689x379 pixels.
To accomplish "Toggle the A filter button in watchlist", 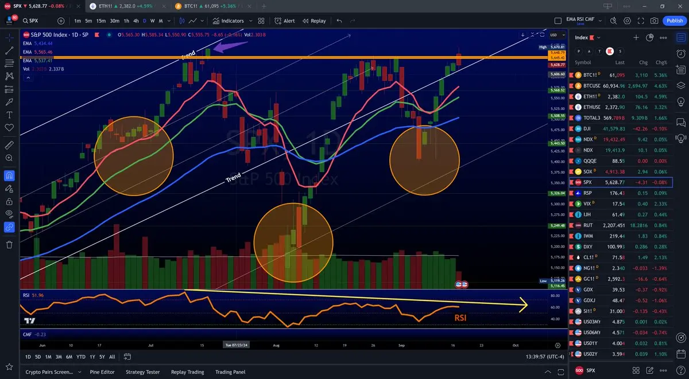I will pos(589,51).
